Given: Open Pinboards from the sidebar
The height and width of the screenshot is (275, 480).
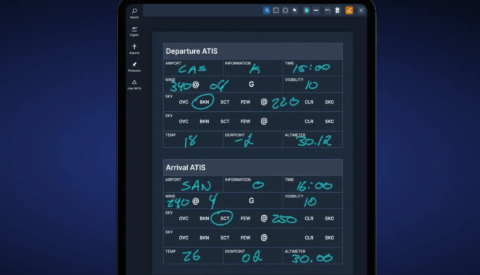Looking at the screenshot, I should (134, 66).
